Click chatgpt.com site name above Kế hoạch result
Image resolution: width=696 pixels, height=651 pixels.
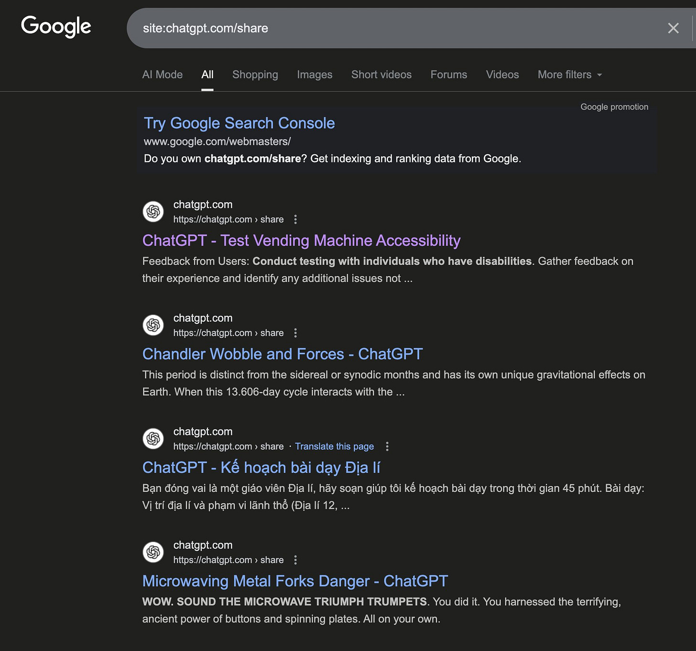pyautogui.click(x=203, y=432)
